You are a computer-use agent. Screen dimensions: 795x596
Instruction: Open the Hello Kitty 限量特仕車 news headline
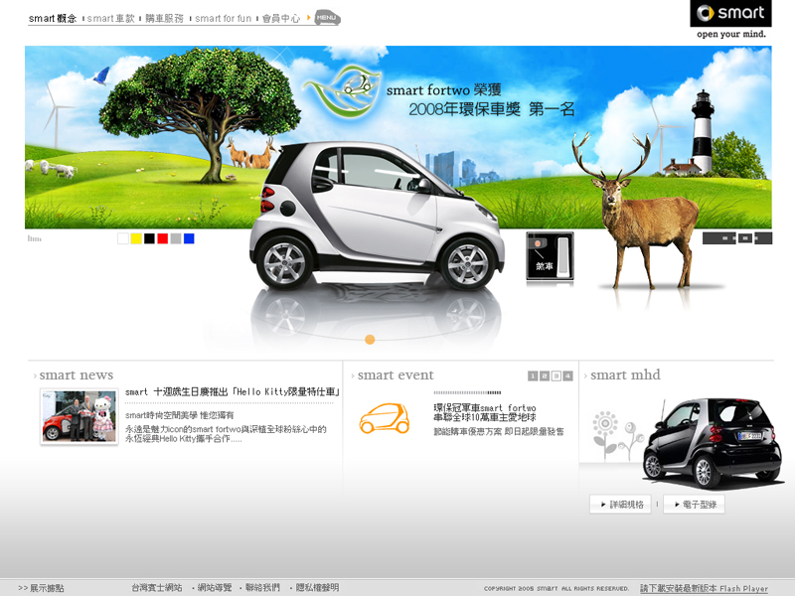tap(233, 391)
